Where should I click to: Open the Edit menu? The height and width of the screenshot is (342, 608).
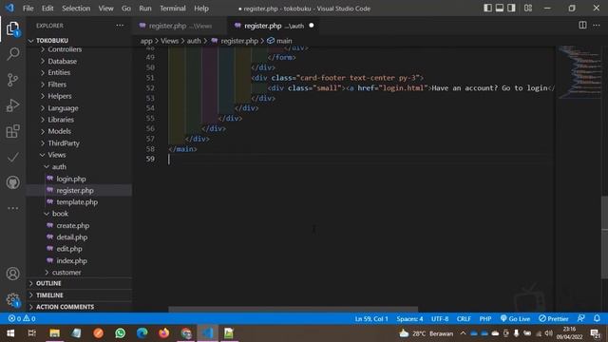(x=47, y=9)
